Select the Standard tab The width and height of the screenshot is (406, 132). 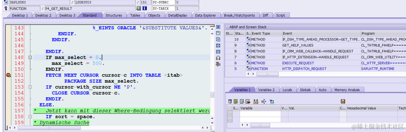[90, 15]
